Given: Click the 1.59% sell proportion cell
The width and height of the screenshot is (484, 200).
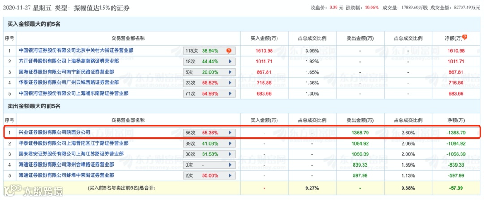Looking at the screenshot, I should (x=408, y=165).
